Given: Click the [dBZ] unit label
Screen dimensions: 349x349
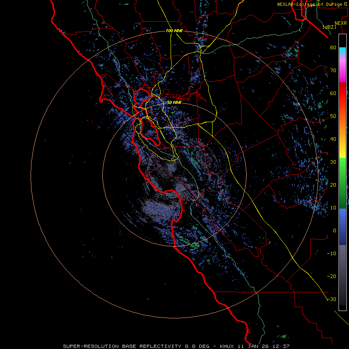Looking at the screenshot, I should (329, 27).
